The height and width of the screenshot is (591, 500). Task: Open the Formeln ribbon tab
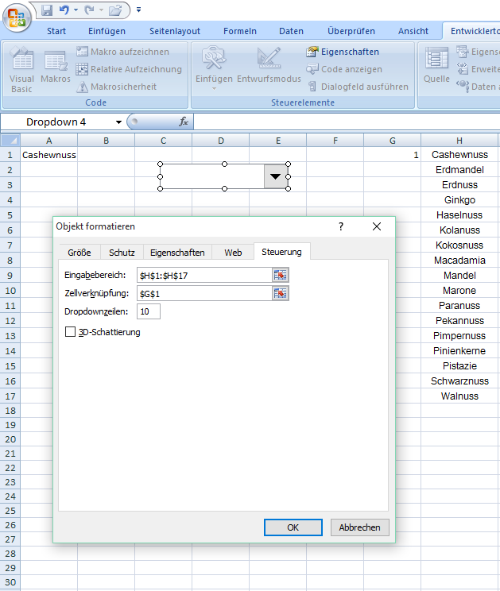(239, 31)
